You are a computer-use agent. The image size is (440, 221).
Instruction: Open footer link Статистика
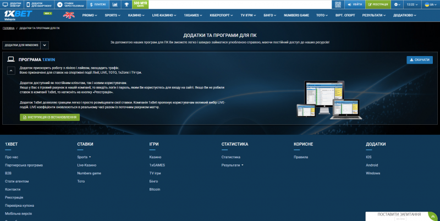(230, 157)
